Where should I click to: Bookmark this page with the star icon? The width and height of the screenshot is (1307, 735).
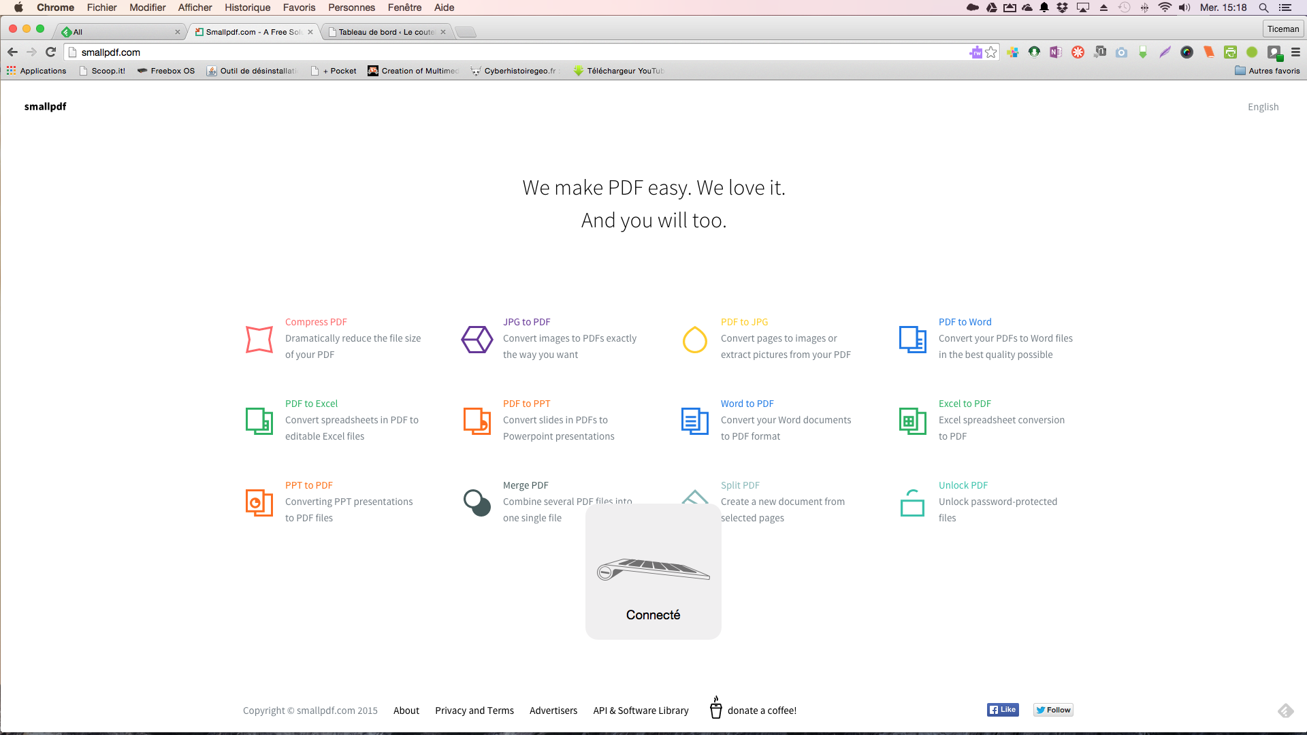click(991, 52)
